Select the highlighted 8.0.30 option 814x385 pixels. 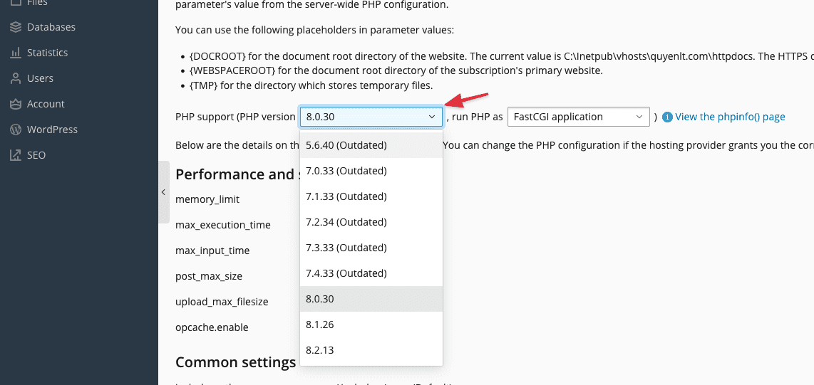click(x=320, y=299)
